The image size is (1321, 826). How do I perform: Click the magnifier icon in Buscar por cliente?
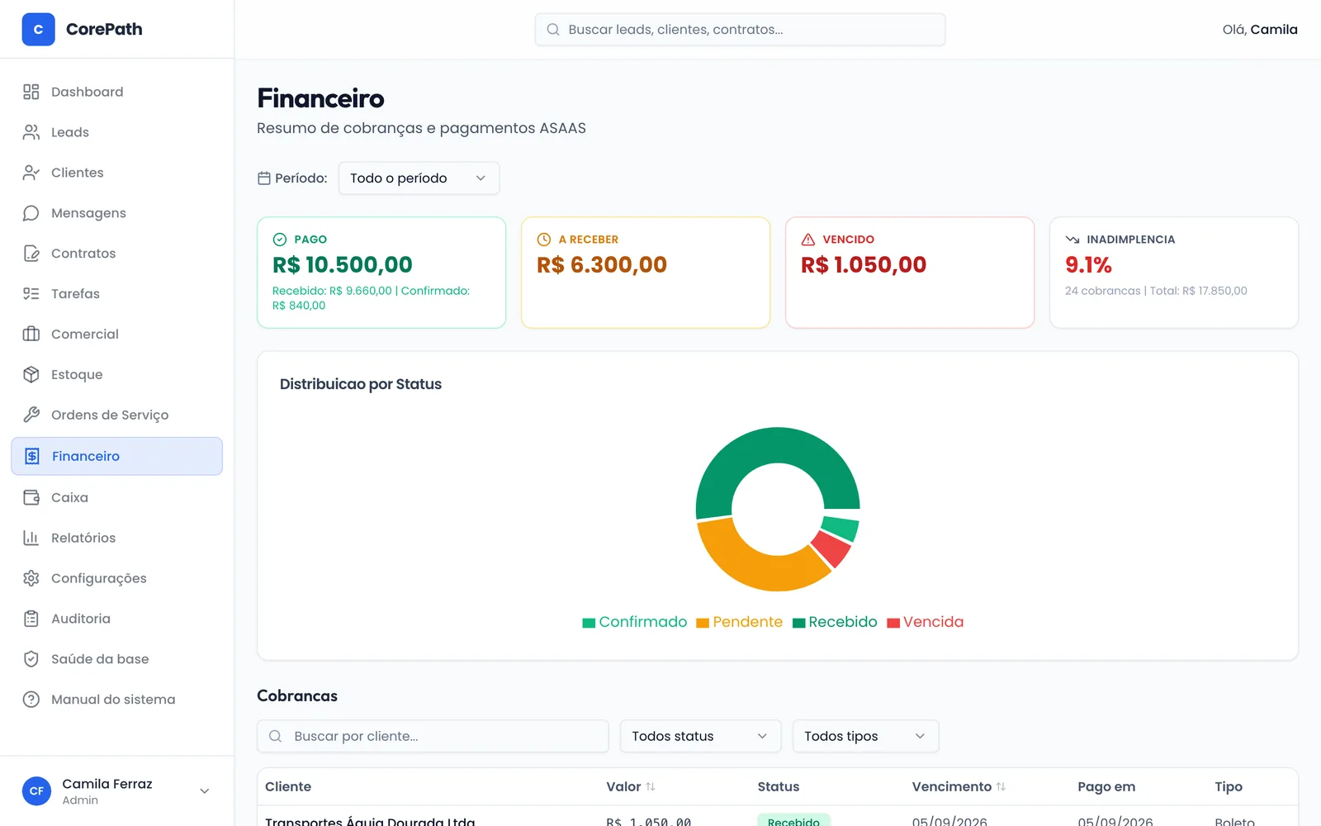point(276,736)
